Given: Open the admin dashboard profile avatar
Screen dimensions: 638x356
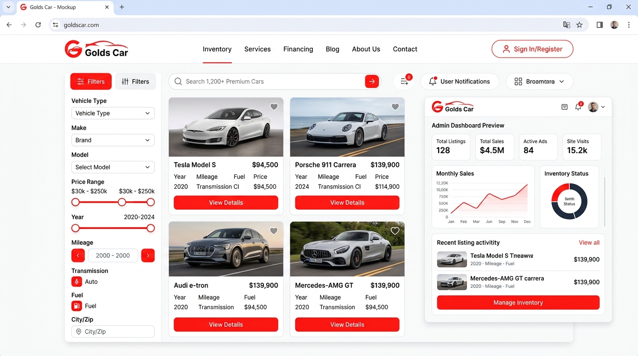Looking at the screenshot, I should pos(593,107).
